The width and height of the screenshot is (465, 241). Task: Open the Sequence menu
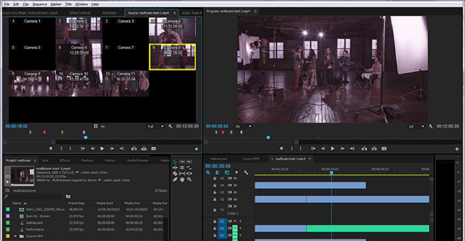[40, 4]
